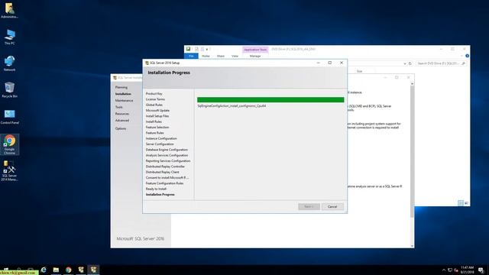Select Install Rules step
The width and height of the screenshot is (489, 275).
click(x=154, y=121)
